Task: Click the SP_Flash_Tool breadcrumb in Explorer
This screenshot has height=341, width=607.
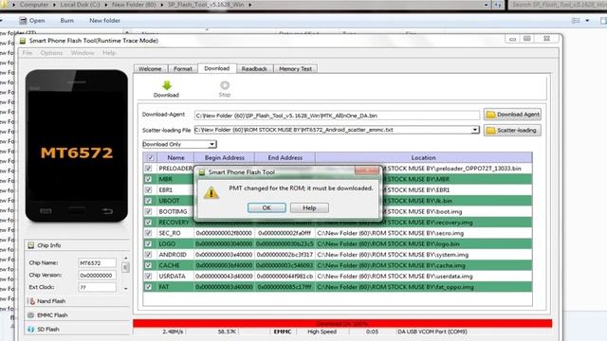Action: click(x=206, y=5)
